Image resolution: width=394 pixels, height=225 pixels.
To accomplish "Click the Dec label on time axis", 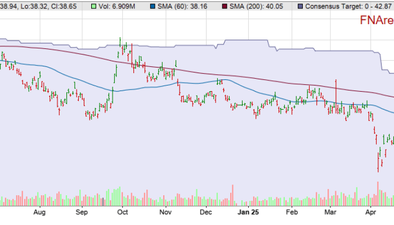I will (x=205, y=213).
